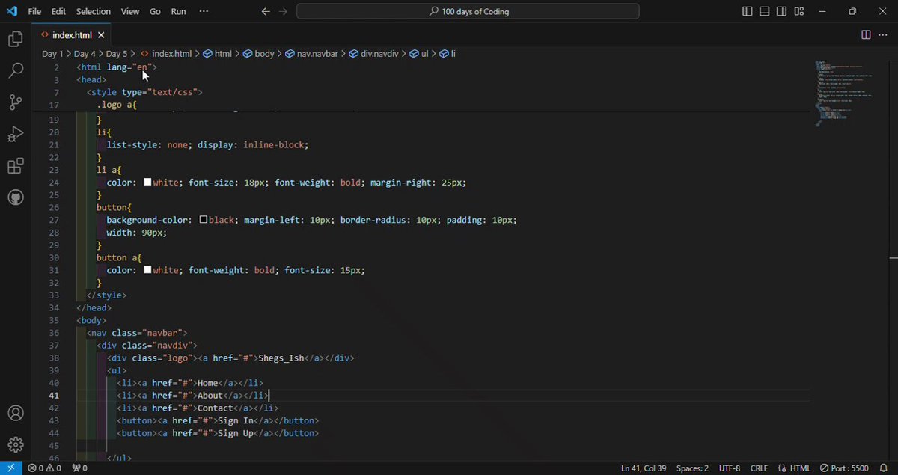
Task: Split the editor to the right
Action: pyautogui.click(x=866, y=34)
